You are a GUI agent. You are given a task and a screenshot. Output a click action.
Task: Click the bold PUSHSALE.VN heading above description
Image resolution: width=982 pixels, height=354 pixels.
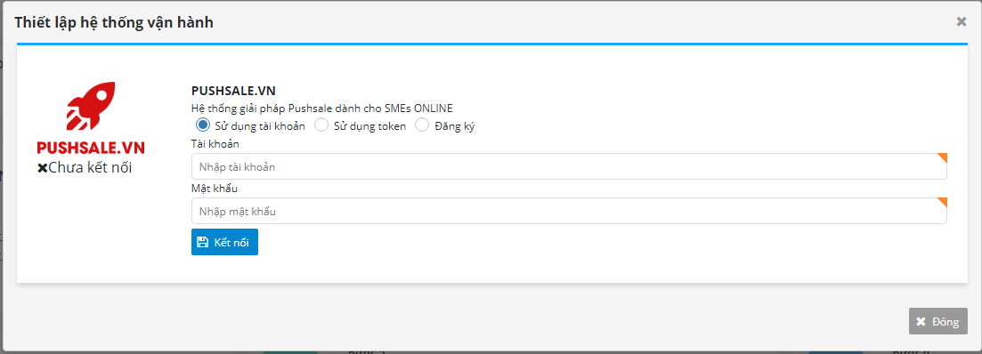(233, 91)
